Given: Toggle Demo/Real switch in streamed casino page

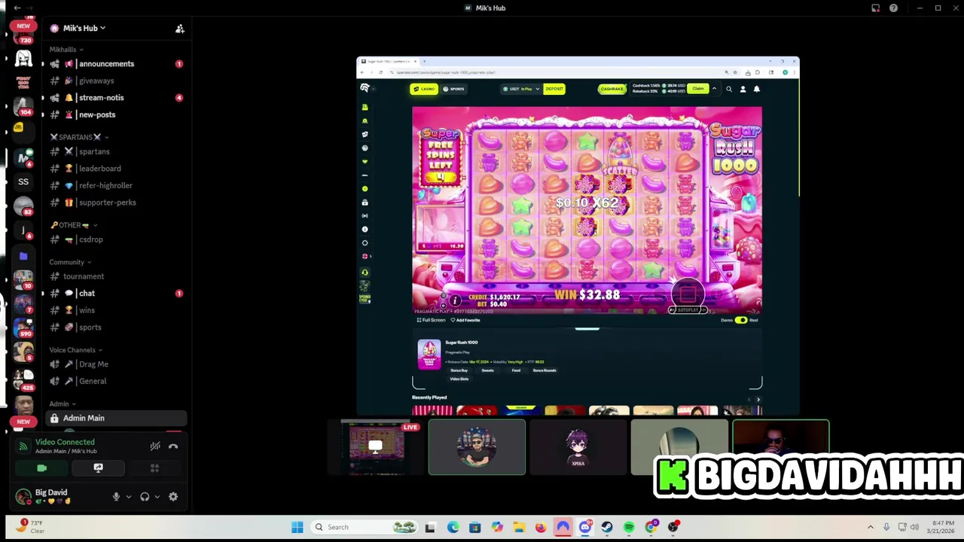Looking at the screenshot, I should [x=741, y=320].
